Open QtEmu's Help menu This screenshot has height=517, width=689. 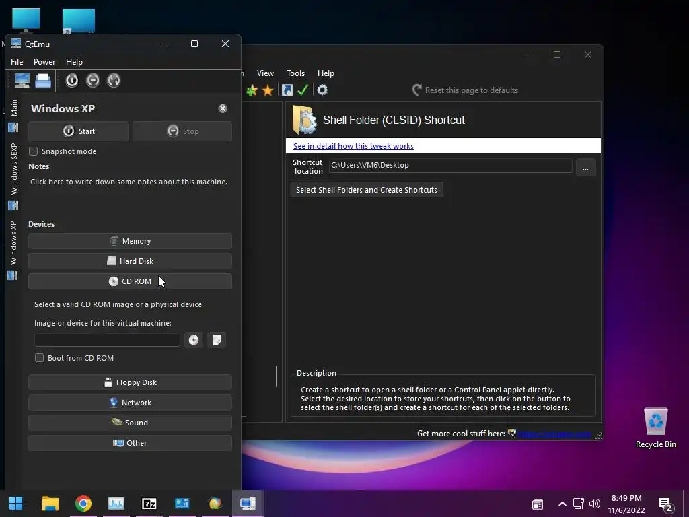(74, 61)
